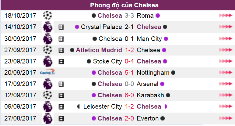Open video icon for Chelsea vs Karabakh
This screenshot has width=235, height=126.
coord(61,95)
